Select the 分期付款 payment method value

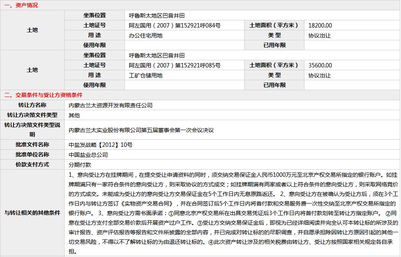(80, 165)
